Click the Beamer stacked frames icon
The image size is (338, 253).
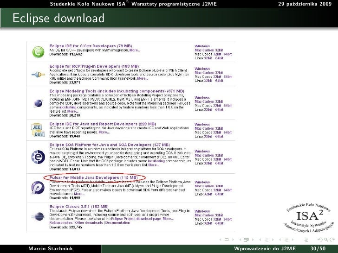[x=246, y=240]
